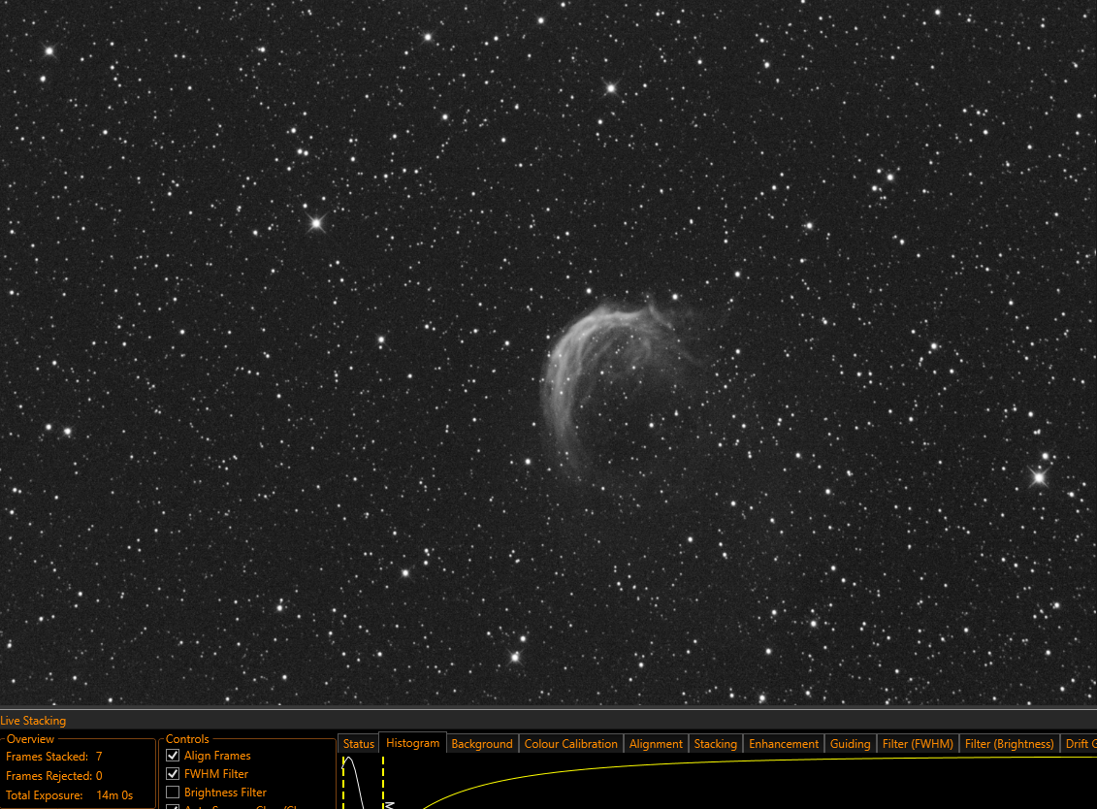This screenshot has height=809, width=1097.
Task: Click the Total Exposure 14m 0s value
Action: click(114, 795)
